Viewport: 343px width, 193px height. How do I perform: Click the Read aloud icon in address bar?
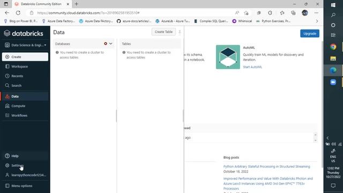tap(237, 13)
